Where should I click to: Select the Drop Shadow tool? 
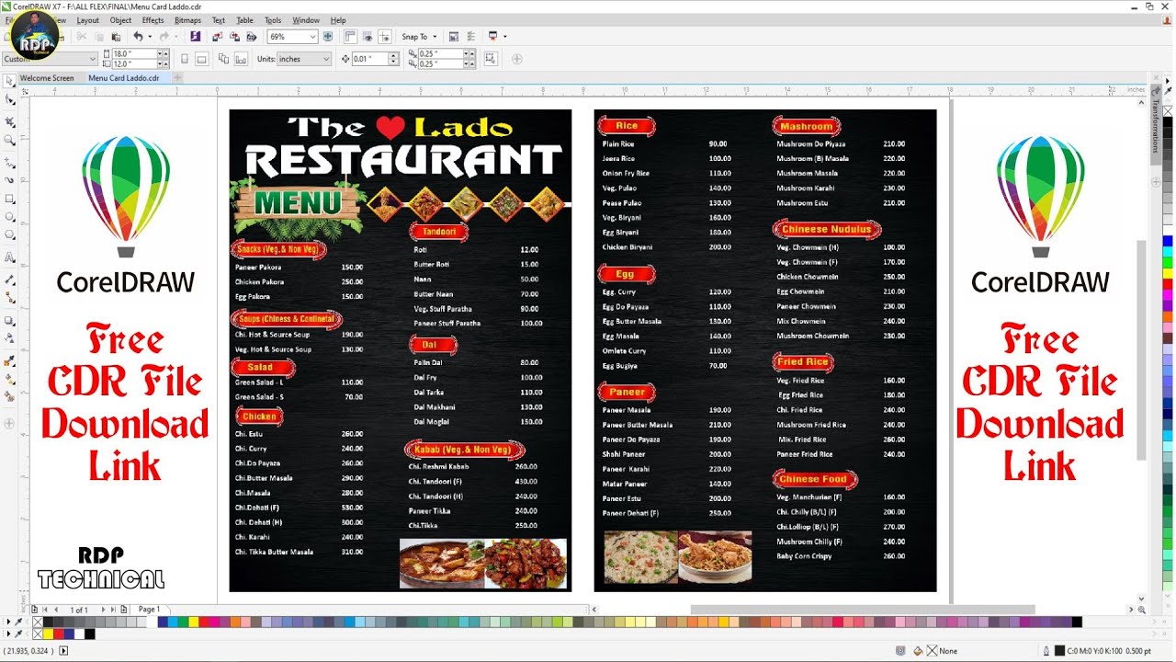coord(10,321)
